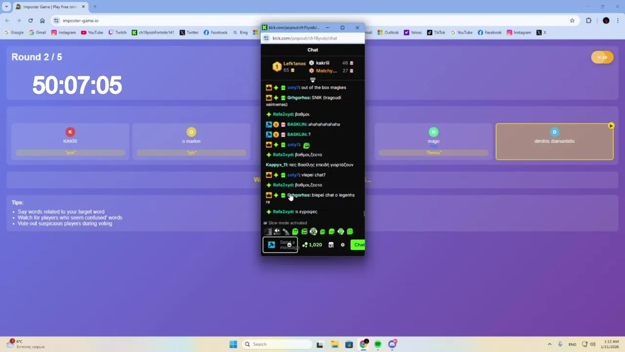Select the dimitris diamantidis player card
Image resolution: width=625 pixels, height=352 pixels.
point(555,141)
